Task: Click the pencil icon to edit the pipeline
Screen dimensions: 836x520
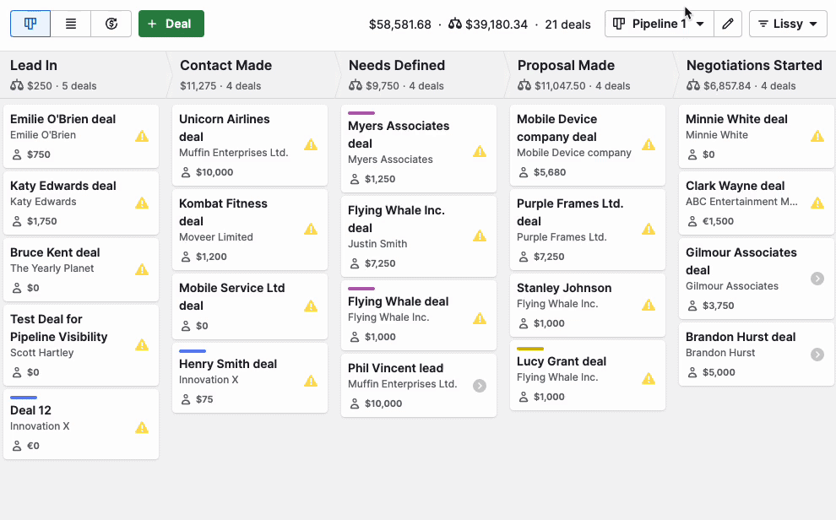Action: coord(728,24)
